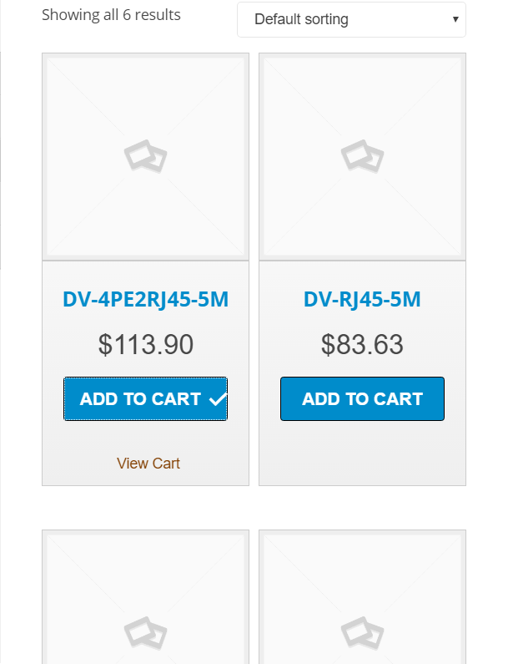Select the $113.90 price text
Image resolution: width=508 pixels, height=664 pixels.
[145, 344]
